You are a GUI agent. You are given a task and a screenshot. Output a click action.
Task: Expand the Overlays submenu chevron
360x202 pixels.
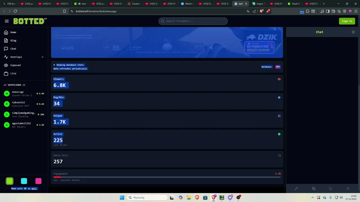pyautogui.click(x=42, y=57)
